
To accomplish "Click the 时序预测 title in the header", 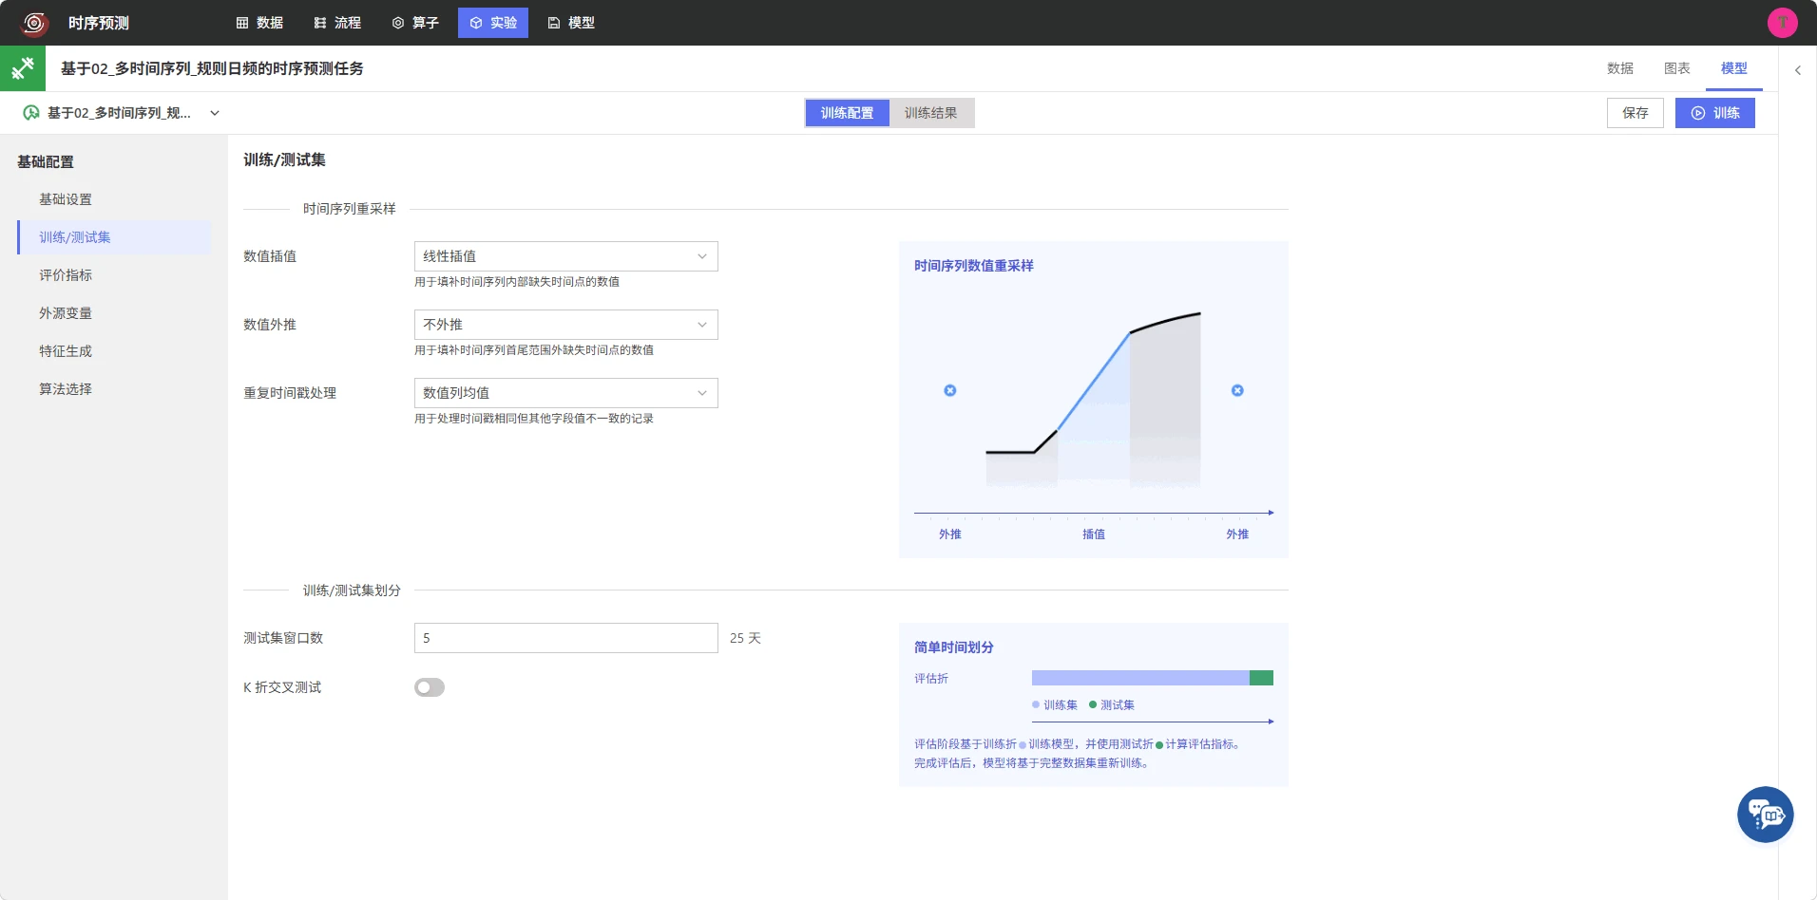I will click(99, 23).
